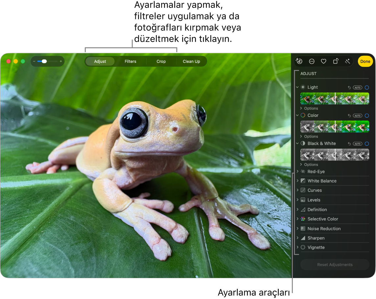Click the Black & White thumbnail strip

pos(335,155)
